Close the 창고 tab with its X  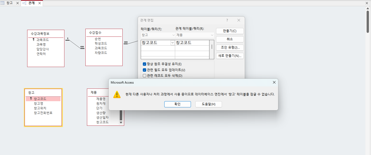tap(17, 3)
